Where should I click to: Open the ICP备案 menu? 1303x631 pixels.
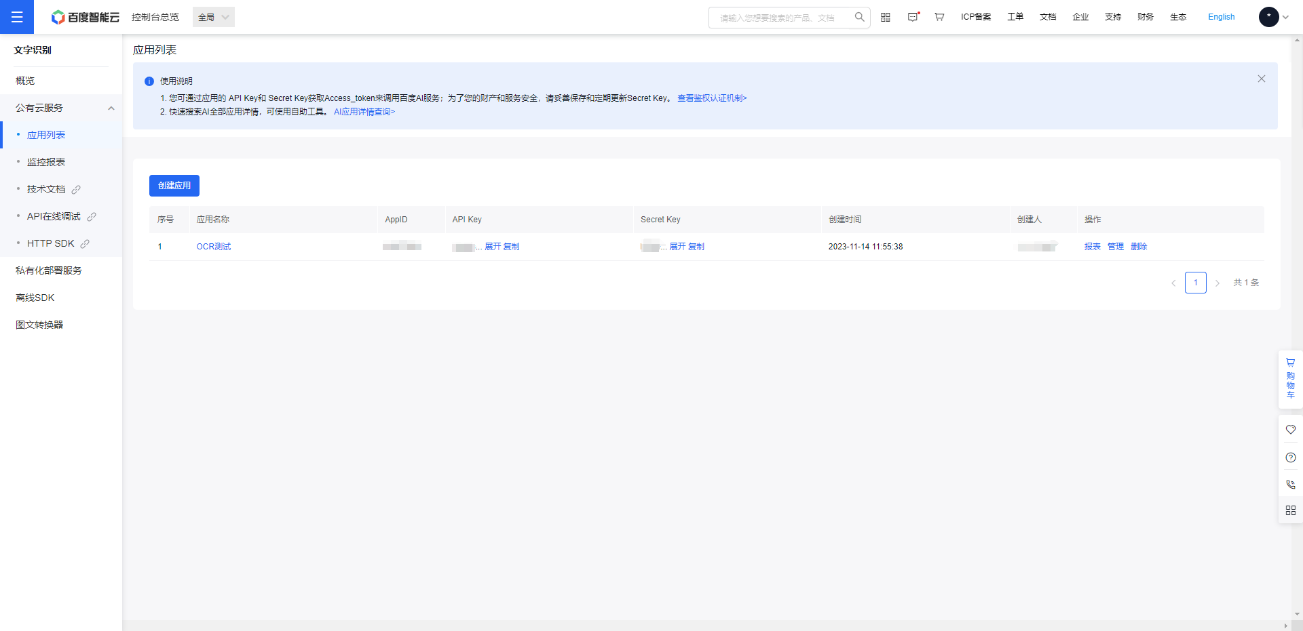tap(976, 17)
